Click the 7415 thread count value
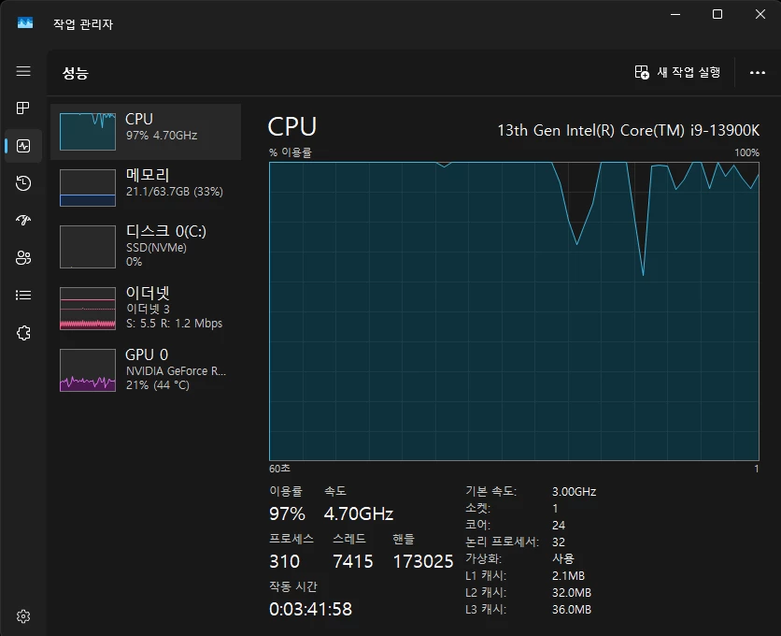 (352, 562)
